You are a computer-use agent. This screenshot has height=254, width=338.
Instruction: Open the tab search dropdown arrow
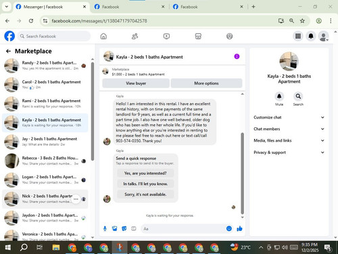pyautogui.click(x=7, y=7)
